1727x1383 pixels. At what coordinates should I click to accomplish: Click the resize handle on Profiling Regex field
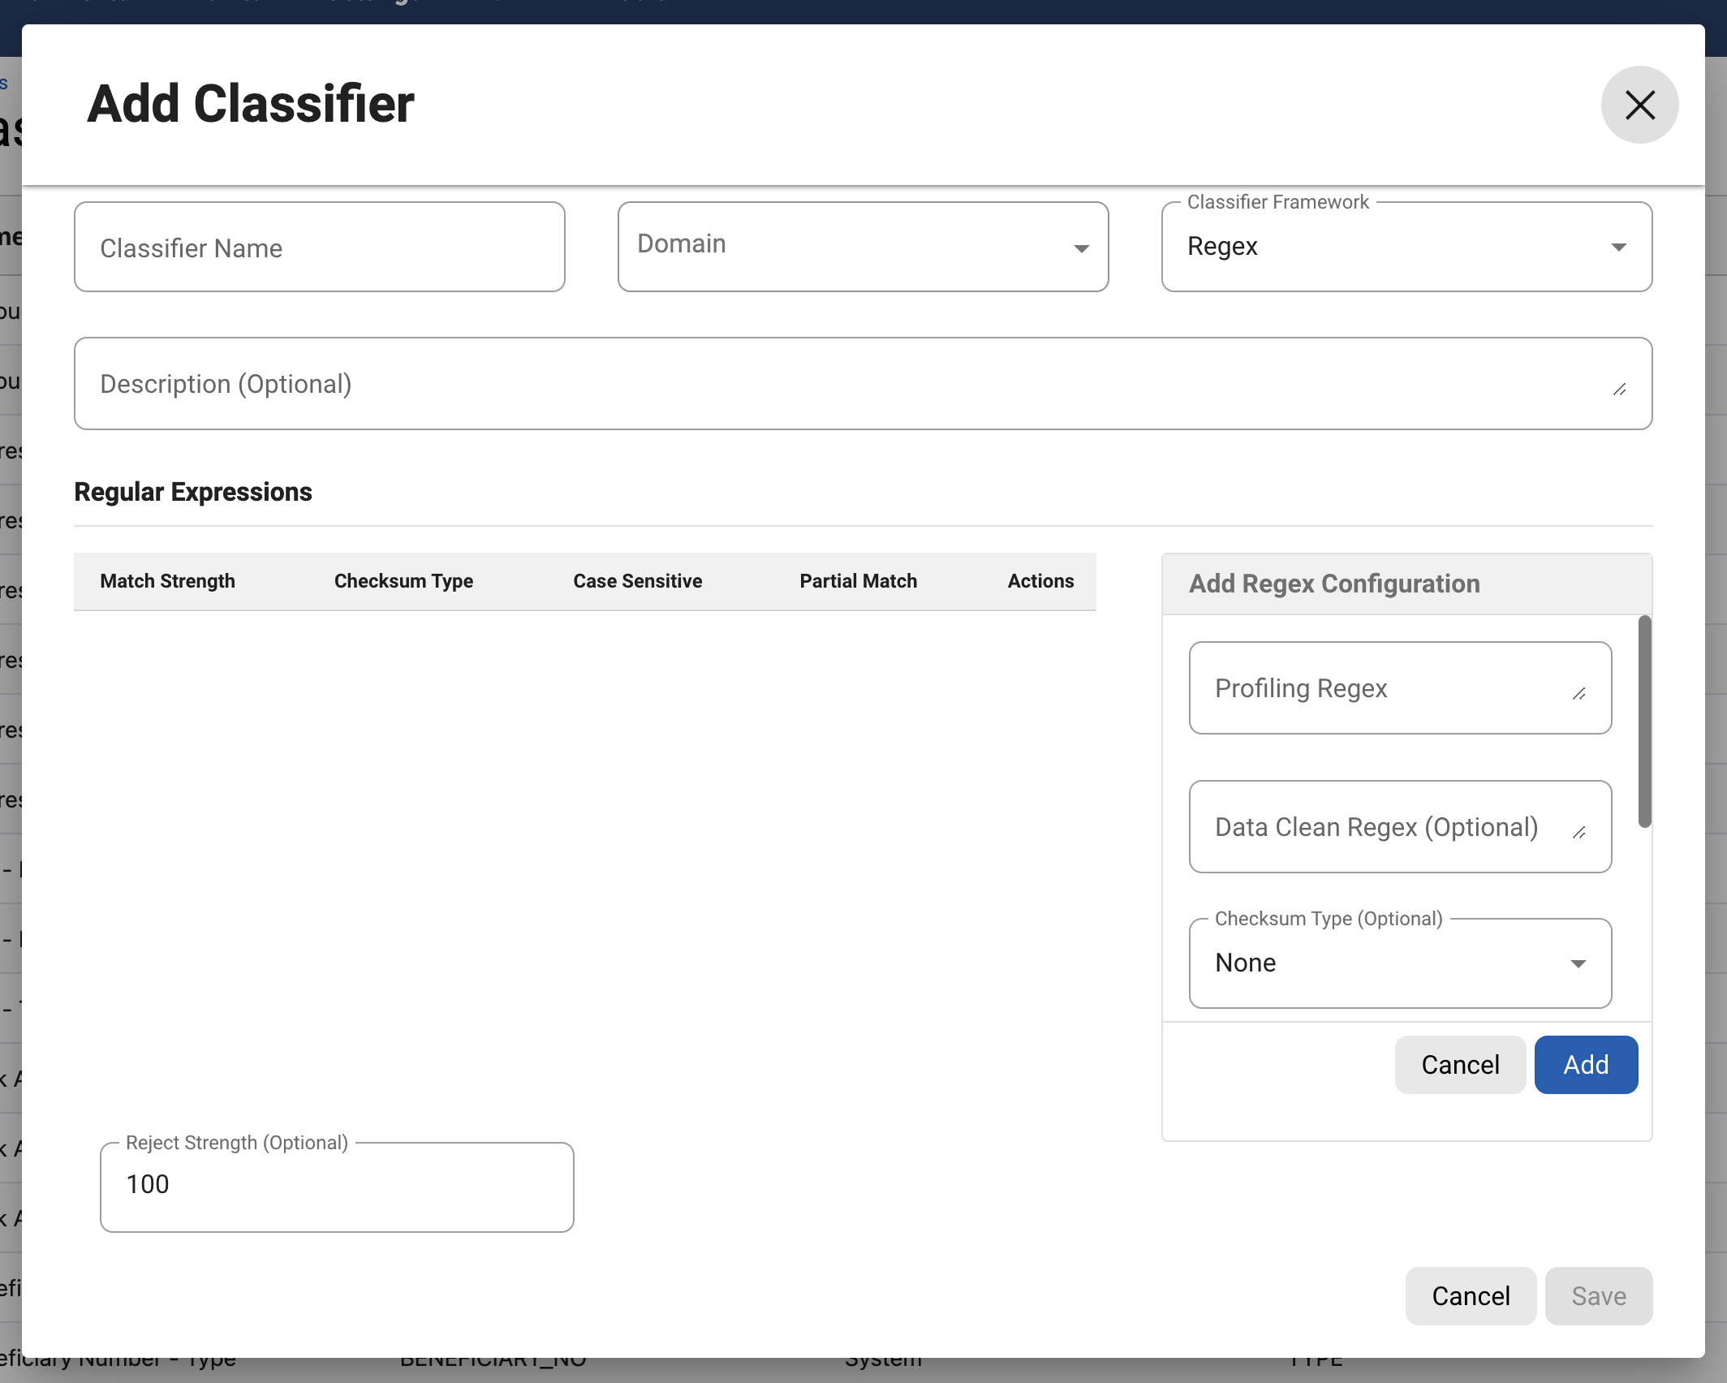(x=1580, y=695)
